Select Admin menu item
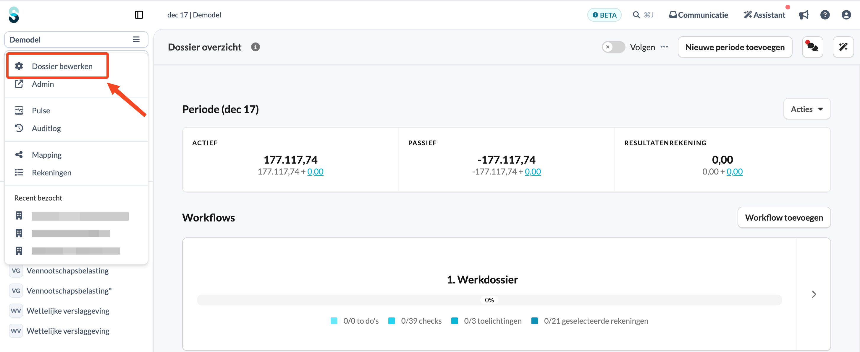 point(76,84)
